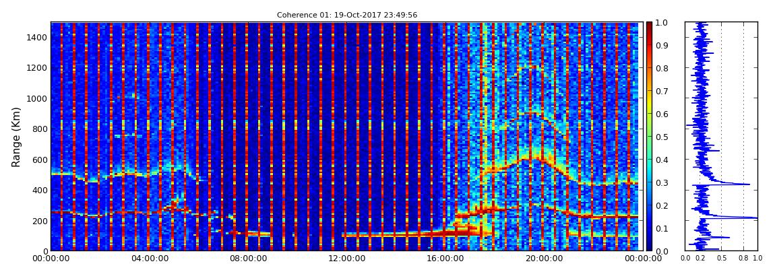Click the 800 tick on the range axis
The image size is (775, 274).
coord(40,129)
